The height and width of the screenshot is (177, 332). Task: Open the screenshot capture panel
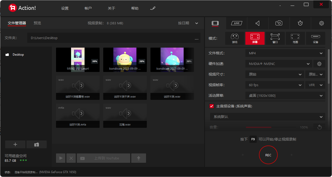pyautogui.click(x=279, y=23)
